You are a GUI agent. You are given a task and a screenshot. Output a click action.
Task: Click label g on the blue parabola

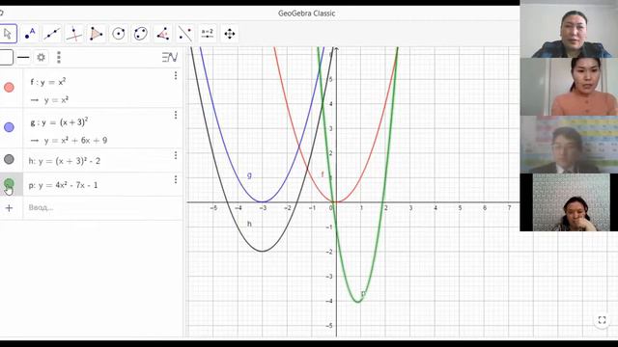pyautogui.click(x=249, y=175)
